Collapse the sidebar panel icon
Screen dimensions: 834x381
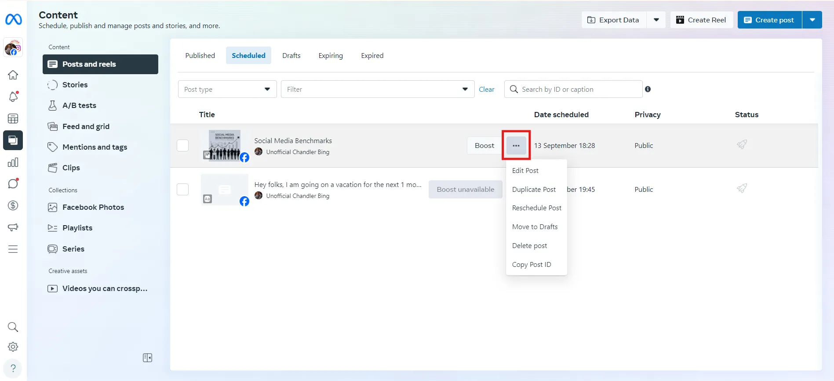coord(147,358)
